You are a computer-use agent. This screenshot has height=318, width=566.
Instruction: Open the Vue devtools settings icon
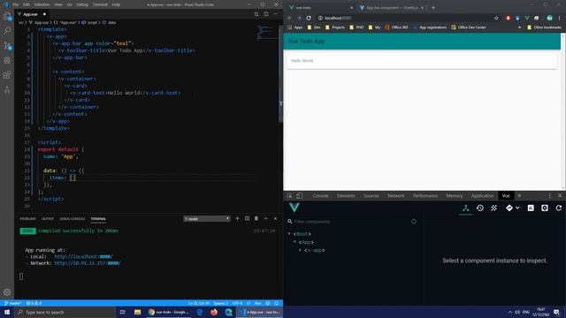click(x=545, y=208)
